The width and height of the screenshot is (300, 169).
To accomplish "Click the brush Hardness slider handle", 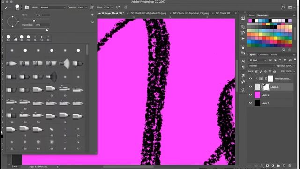I will click(47, 30).
